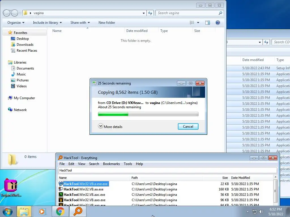Cancel the file copy operation
Screen dimensions: 290x217
pyautogui.click(x=188, y=126)
